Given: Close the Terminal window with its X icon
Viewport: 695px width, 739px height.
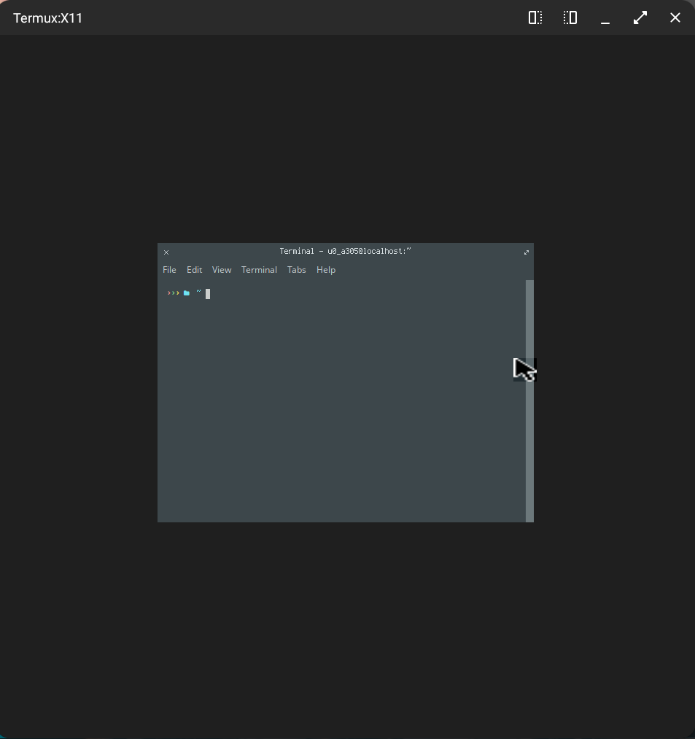Looking at the screenshot, I should click(166, 252).
